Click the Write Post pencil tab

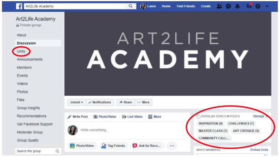point(78,117)
